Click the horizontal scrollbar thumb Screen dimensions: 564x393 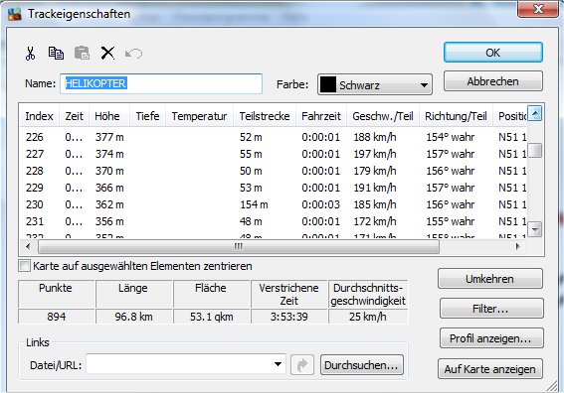tap(239, 247)
